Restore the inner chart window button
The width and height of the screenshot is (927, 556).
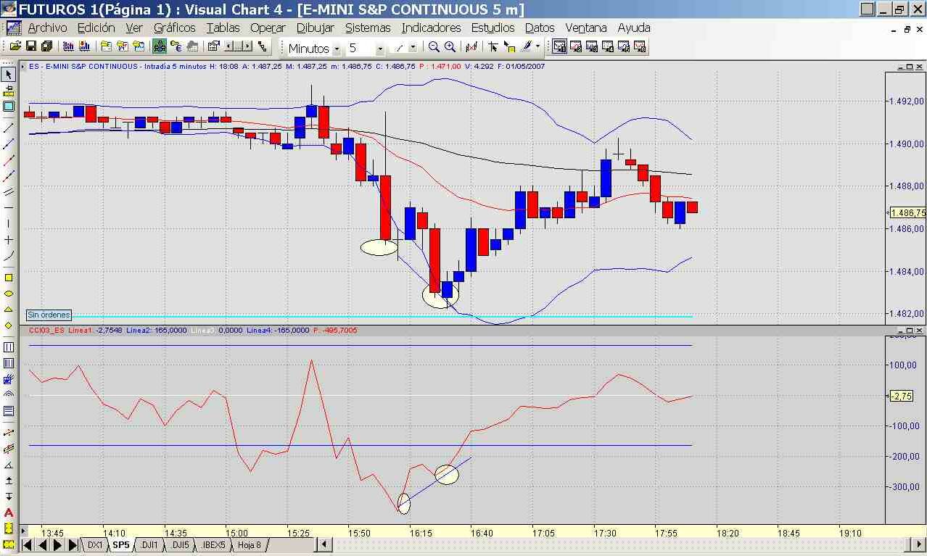(x=907, y=30)
